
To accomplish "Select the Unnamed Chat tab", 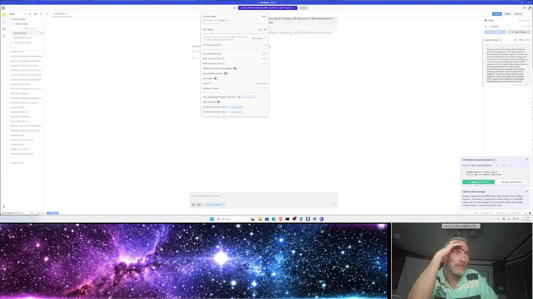I will tap(60, 14).
